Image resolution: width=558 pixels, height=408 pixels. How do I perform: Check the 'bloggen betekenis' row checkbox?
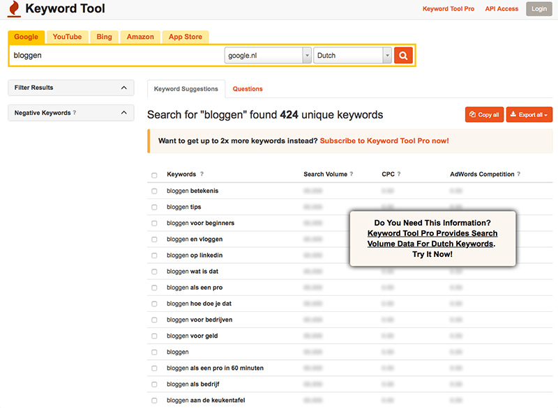pyautogui.click(x=154, y=191)
